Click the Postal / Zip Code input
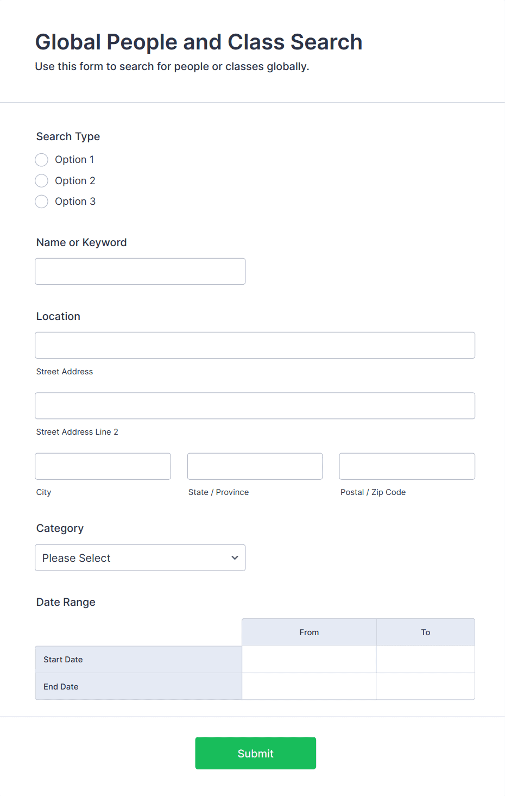Image resolution: width=505 pixels, height=796 pixels. click(406, 466)
